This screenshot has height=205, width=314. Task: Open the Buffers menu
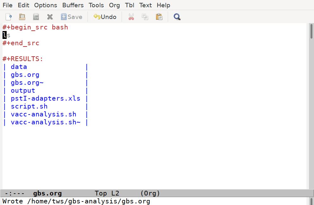tap(73, 5)
